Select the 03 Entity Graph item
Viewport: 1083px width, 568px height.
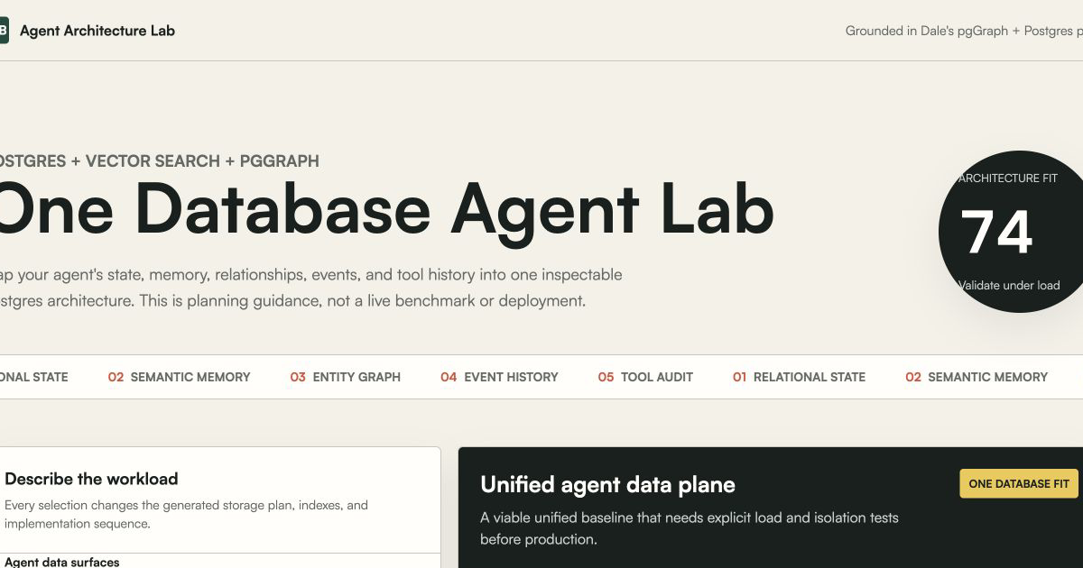[345, 377]
